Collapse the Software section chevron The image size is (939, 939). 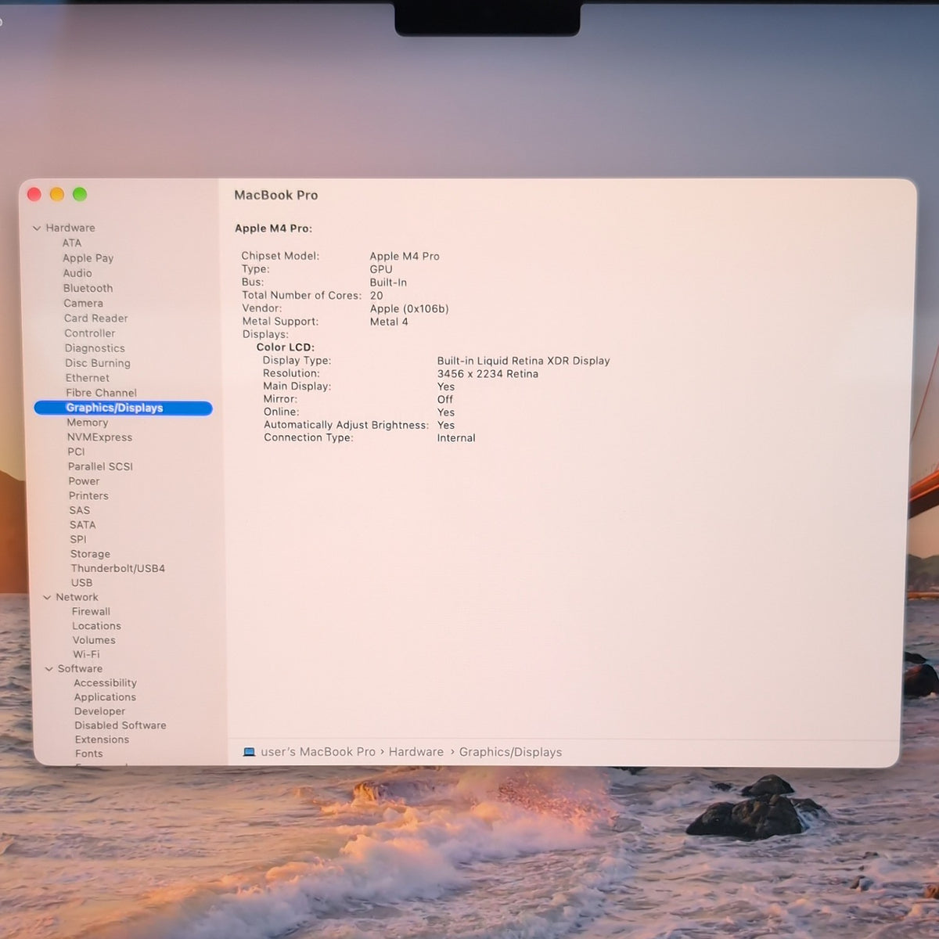coord(49,669)
